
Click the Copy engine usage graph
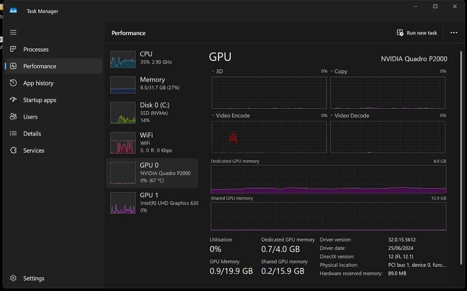[x=388, y=93]
